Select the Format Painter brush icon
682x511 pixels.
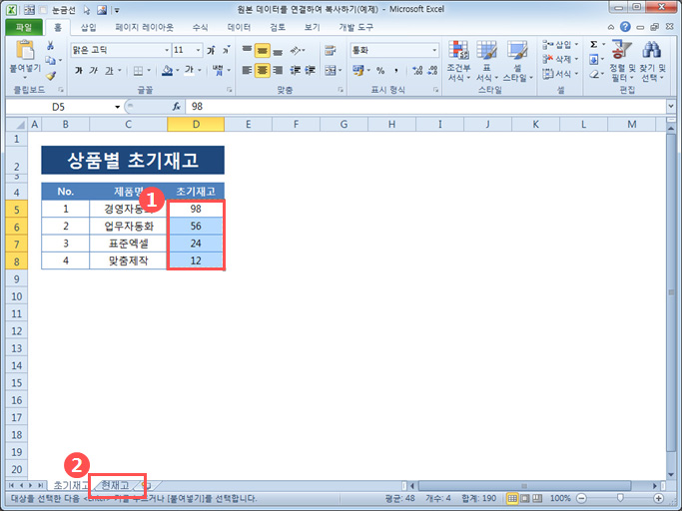51,75
